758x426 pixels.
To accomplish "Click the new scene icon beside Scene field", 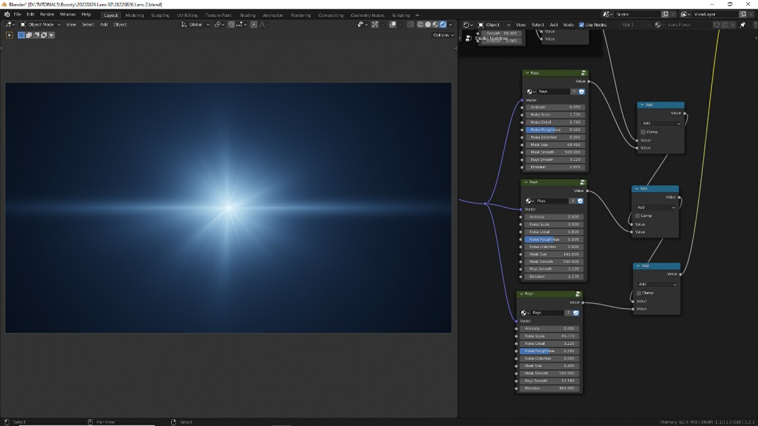I will (666, 14).
